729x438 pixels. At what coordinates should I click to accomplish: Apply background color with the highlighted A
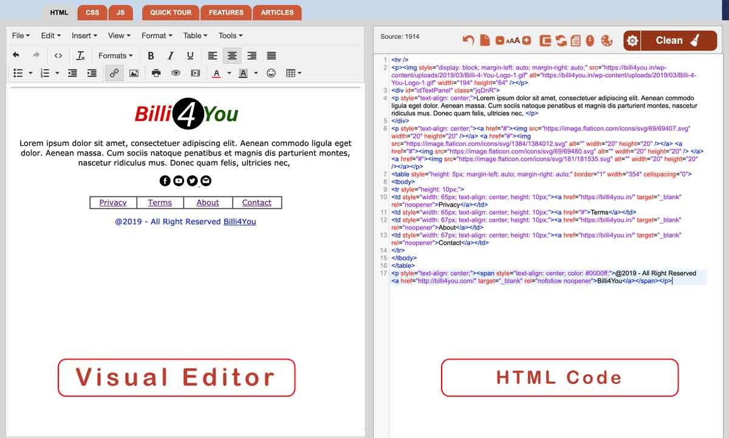click(243, 73)
